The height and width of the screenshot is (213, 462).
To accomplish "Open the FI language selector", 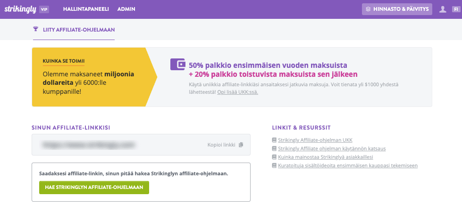I will coord(456,9).
